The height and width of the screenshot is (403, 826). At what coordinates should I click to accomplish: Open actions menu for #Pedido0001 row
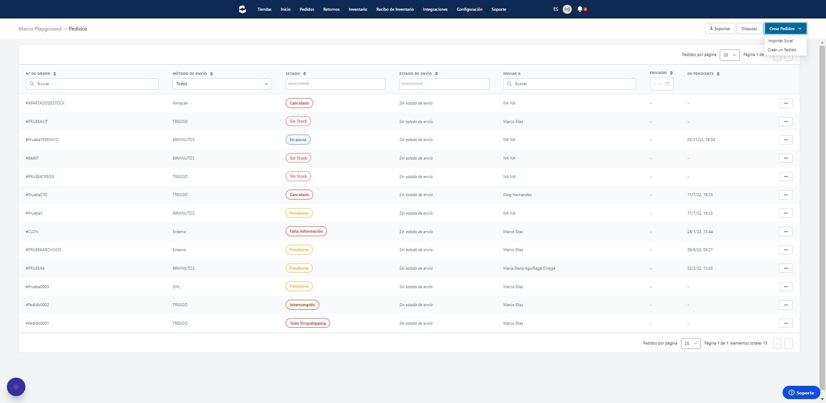786,323
